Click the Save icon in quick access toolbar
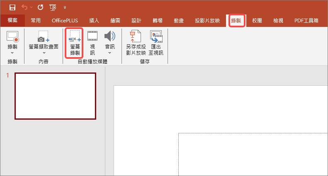 click(12, 7)
